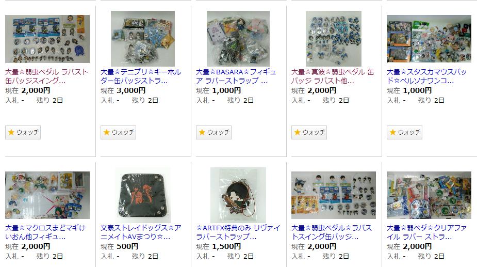This screenshot has height=267, width=477.
Task: Click the BASARA figure lot thumbnail
Action: (x=238, y=38)
